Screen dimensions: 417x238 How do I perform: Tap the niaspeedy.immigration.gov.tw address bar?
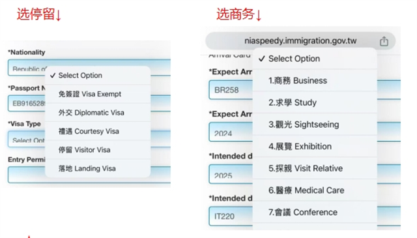point(300,40)
